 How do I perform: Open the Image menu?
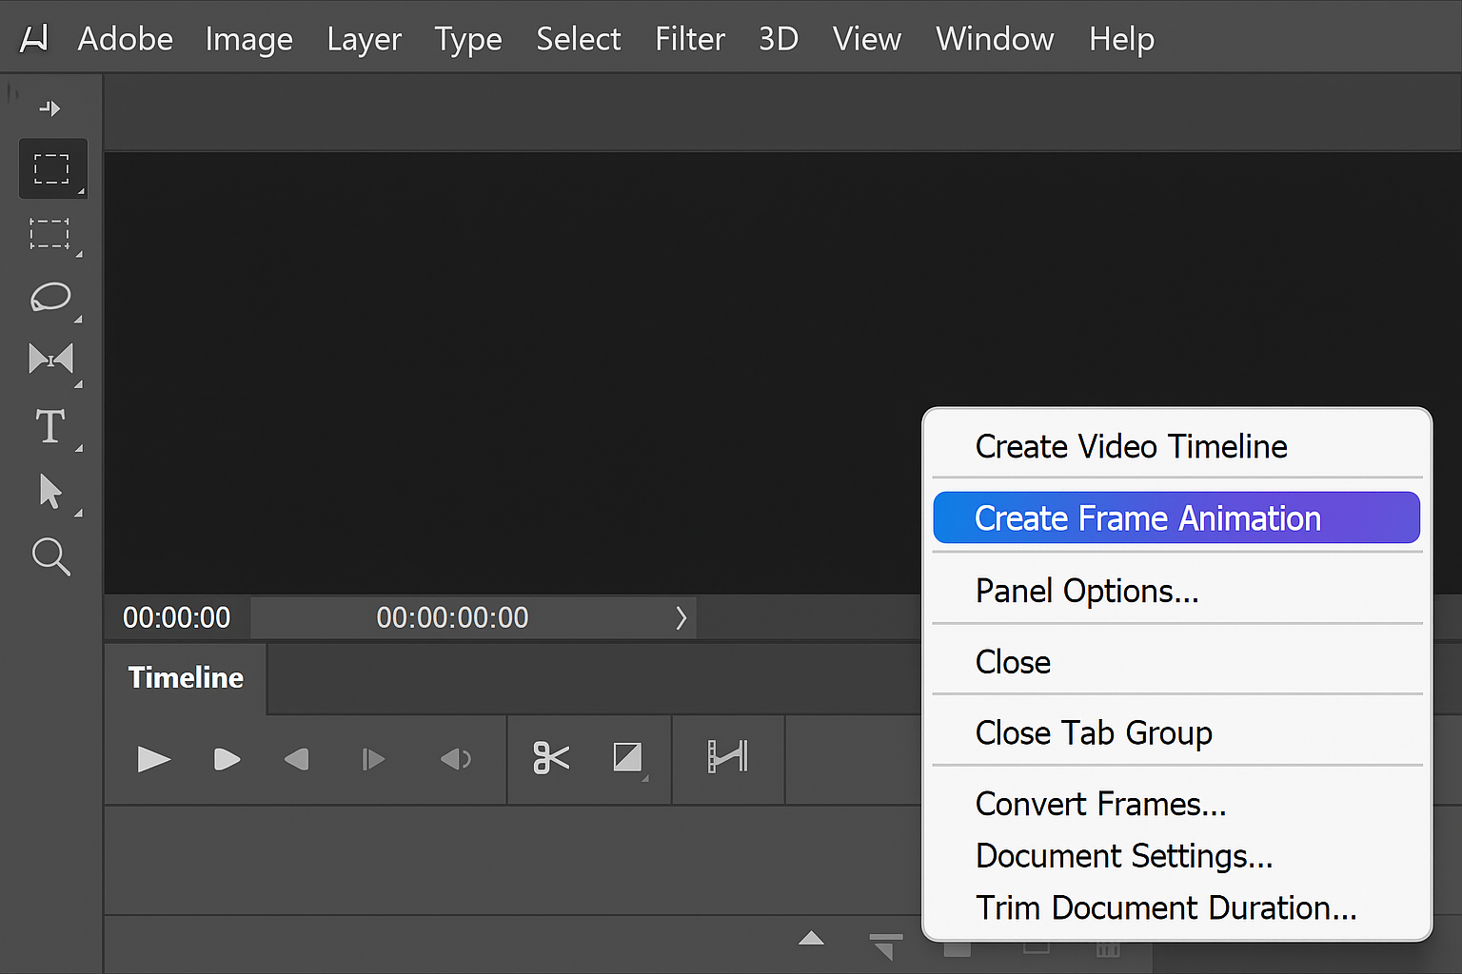coord(249,39)
